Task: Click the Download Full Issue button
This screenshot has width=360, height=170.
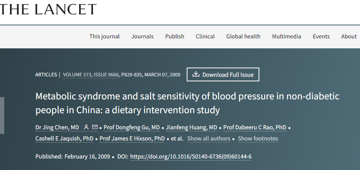Action: (x=223, y=74)
